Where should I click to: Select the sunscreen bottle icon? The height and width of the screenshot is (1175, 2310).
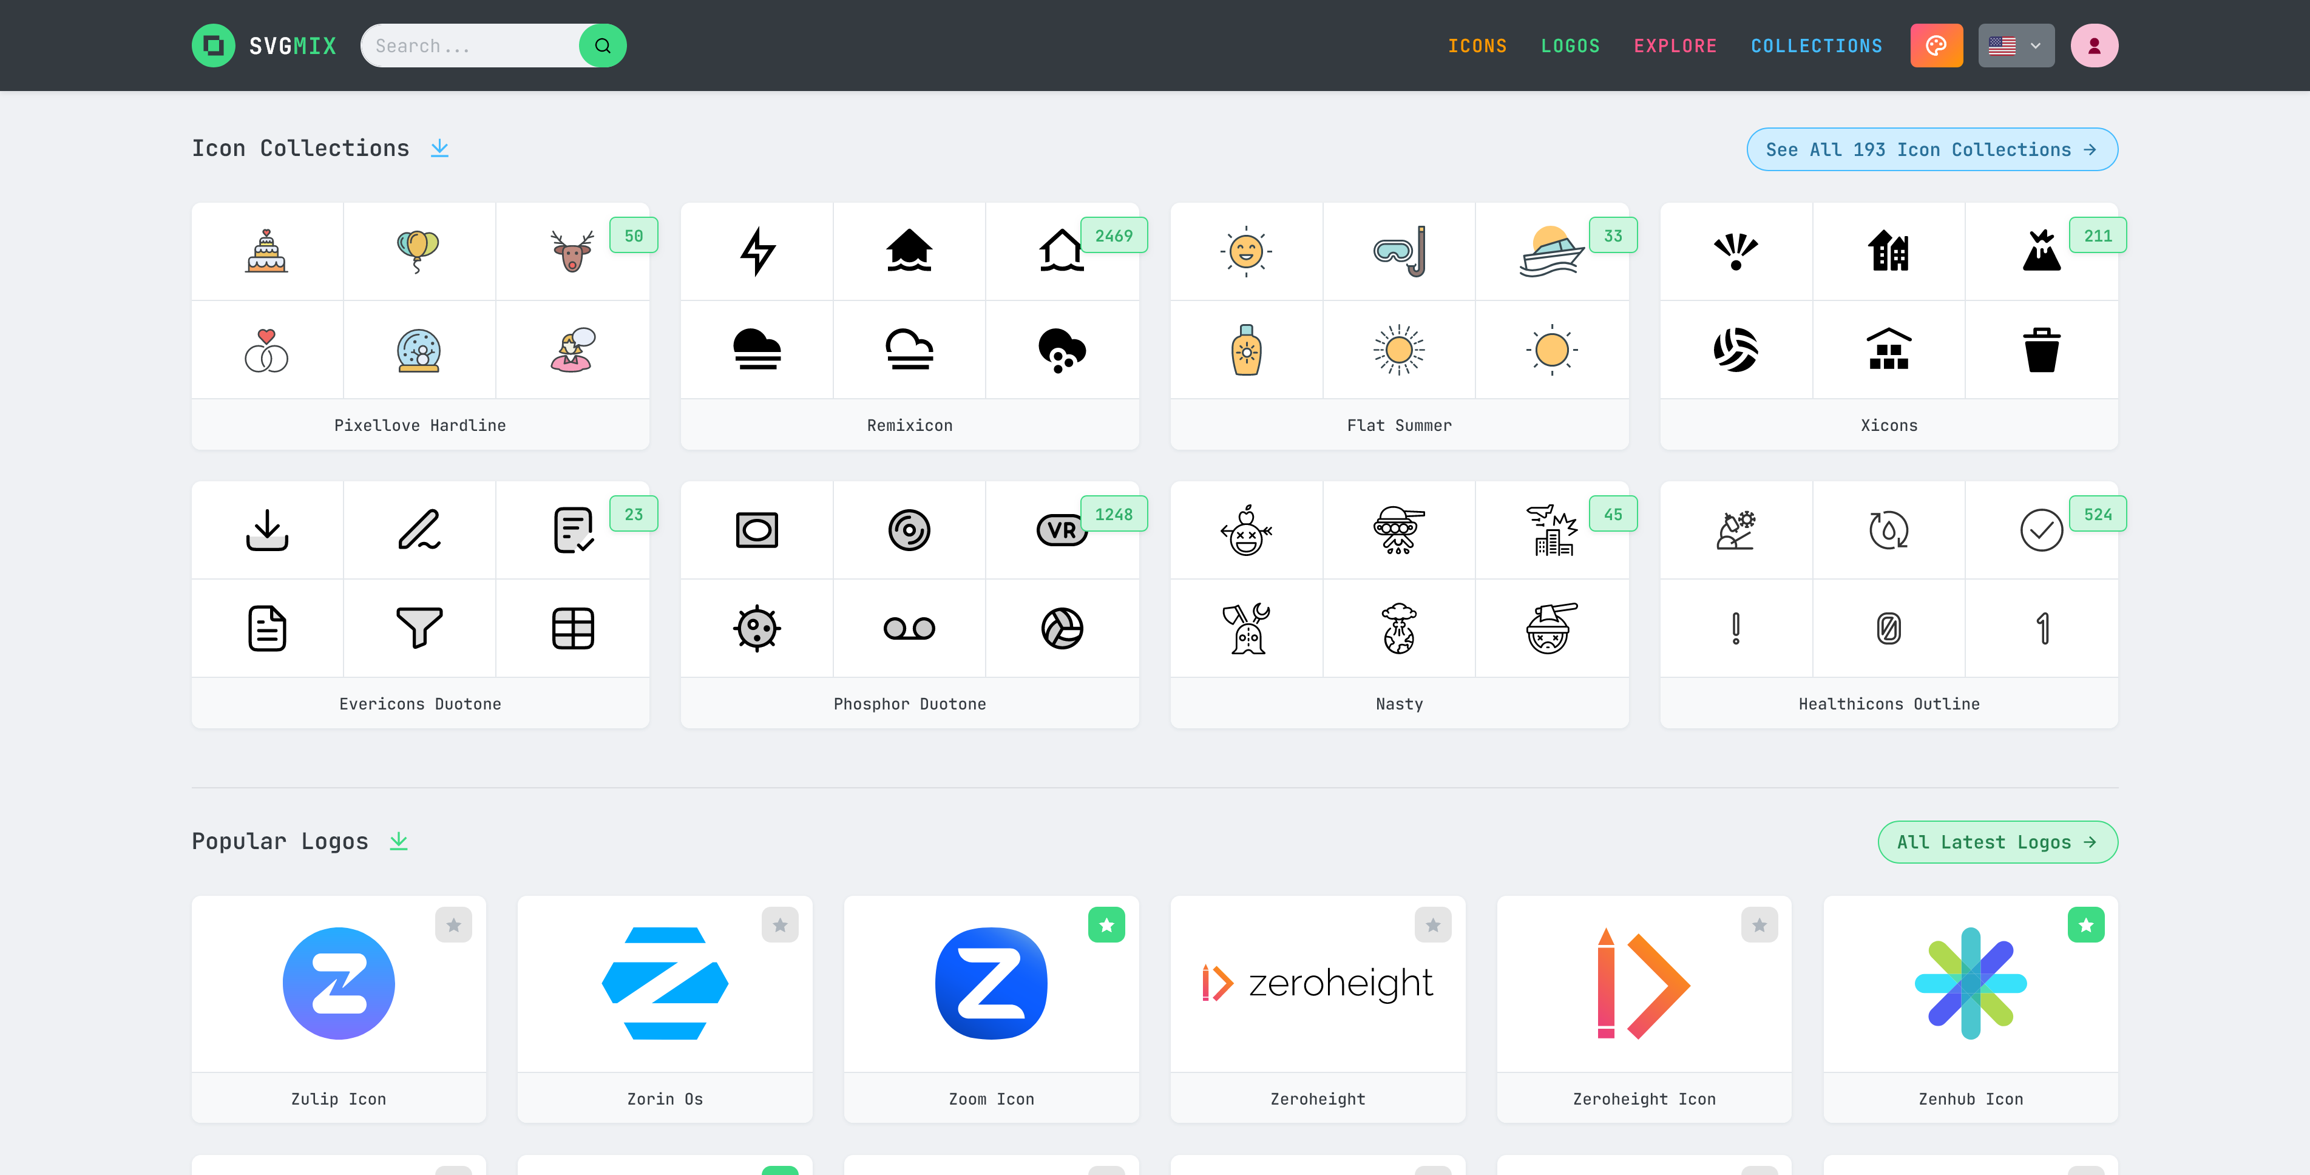[x=1247, y=350]
